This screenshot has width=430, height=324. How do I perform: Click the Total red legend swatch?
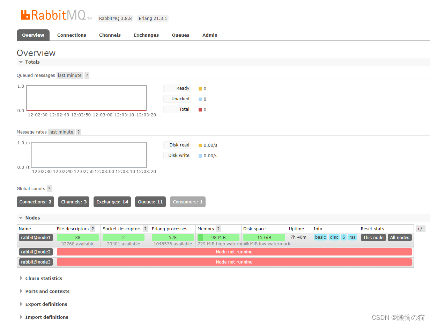pos(200,110)
